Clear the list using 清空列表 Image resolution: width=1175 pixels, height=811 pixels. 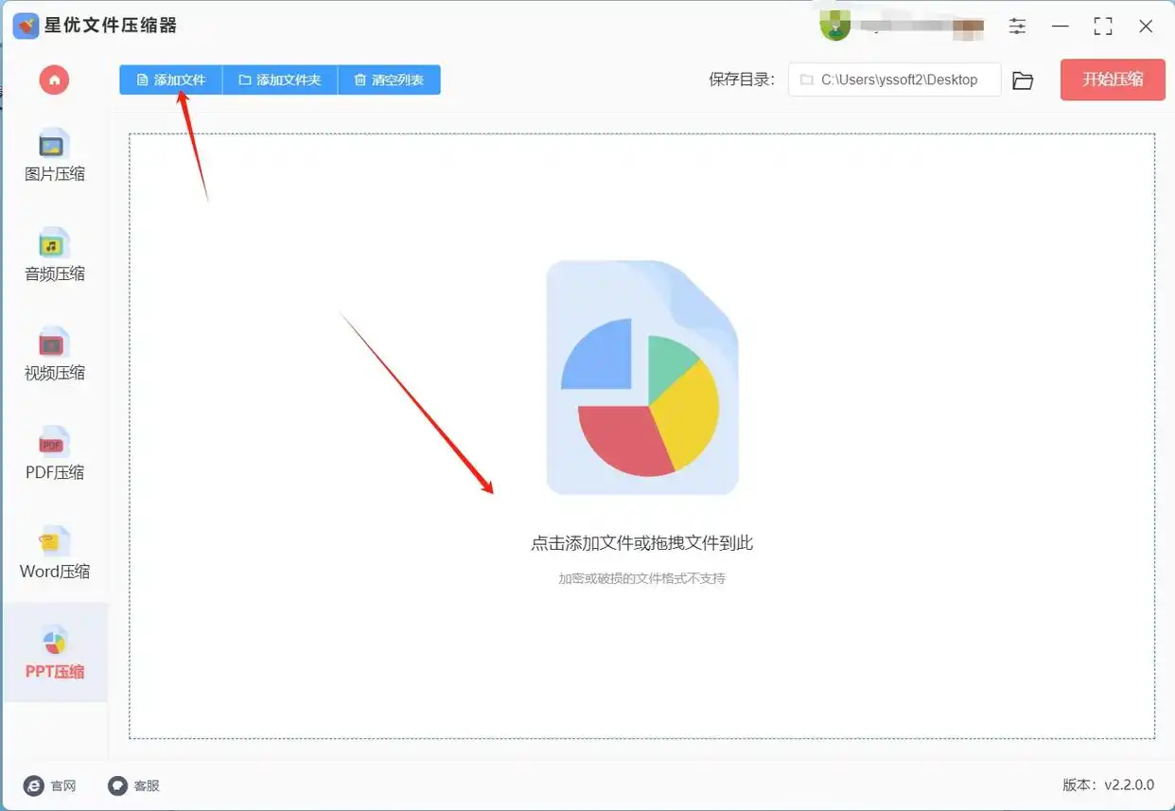click(389, 79)
